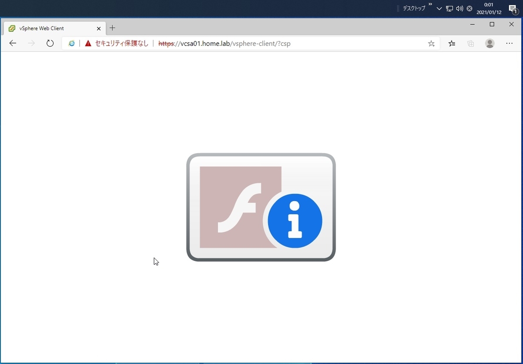Open the favorites list icon
Screen dimensions: 523x364
452,43
